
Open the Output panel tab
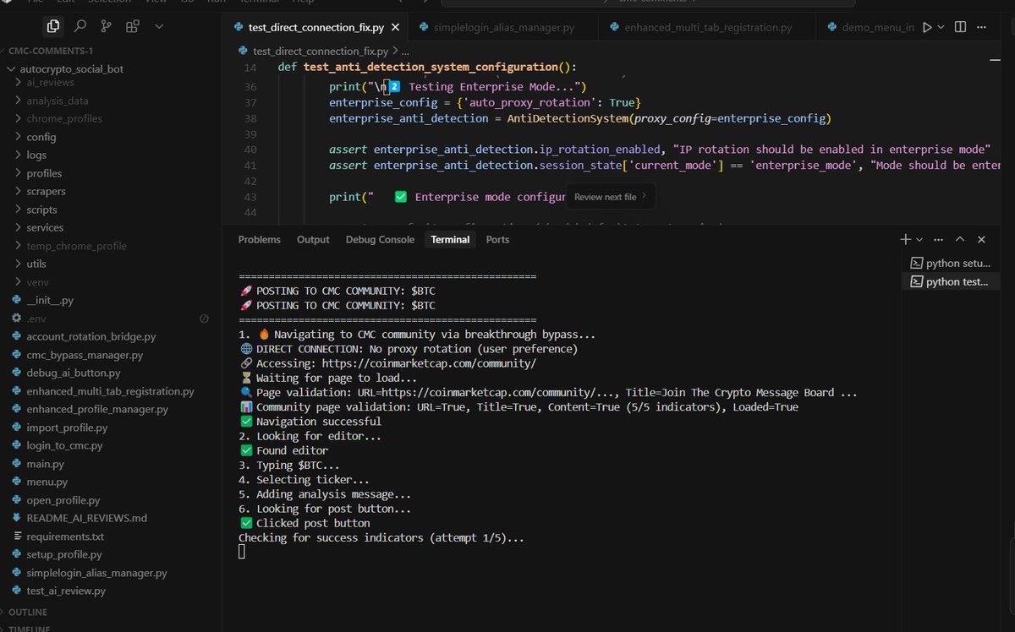(313, 239)
